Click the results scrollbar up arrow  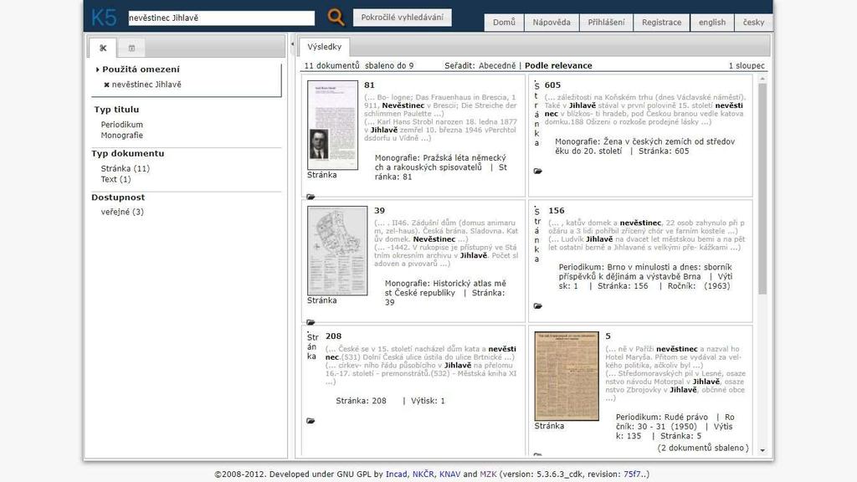pyautogui.click(x=762, y=79)
